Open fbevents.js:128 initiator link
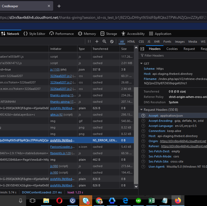 point(60,153)
